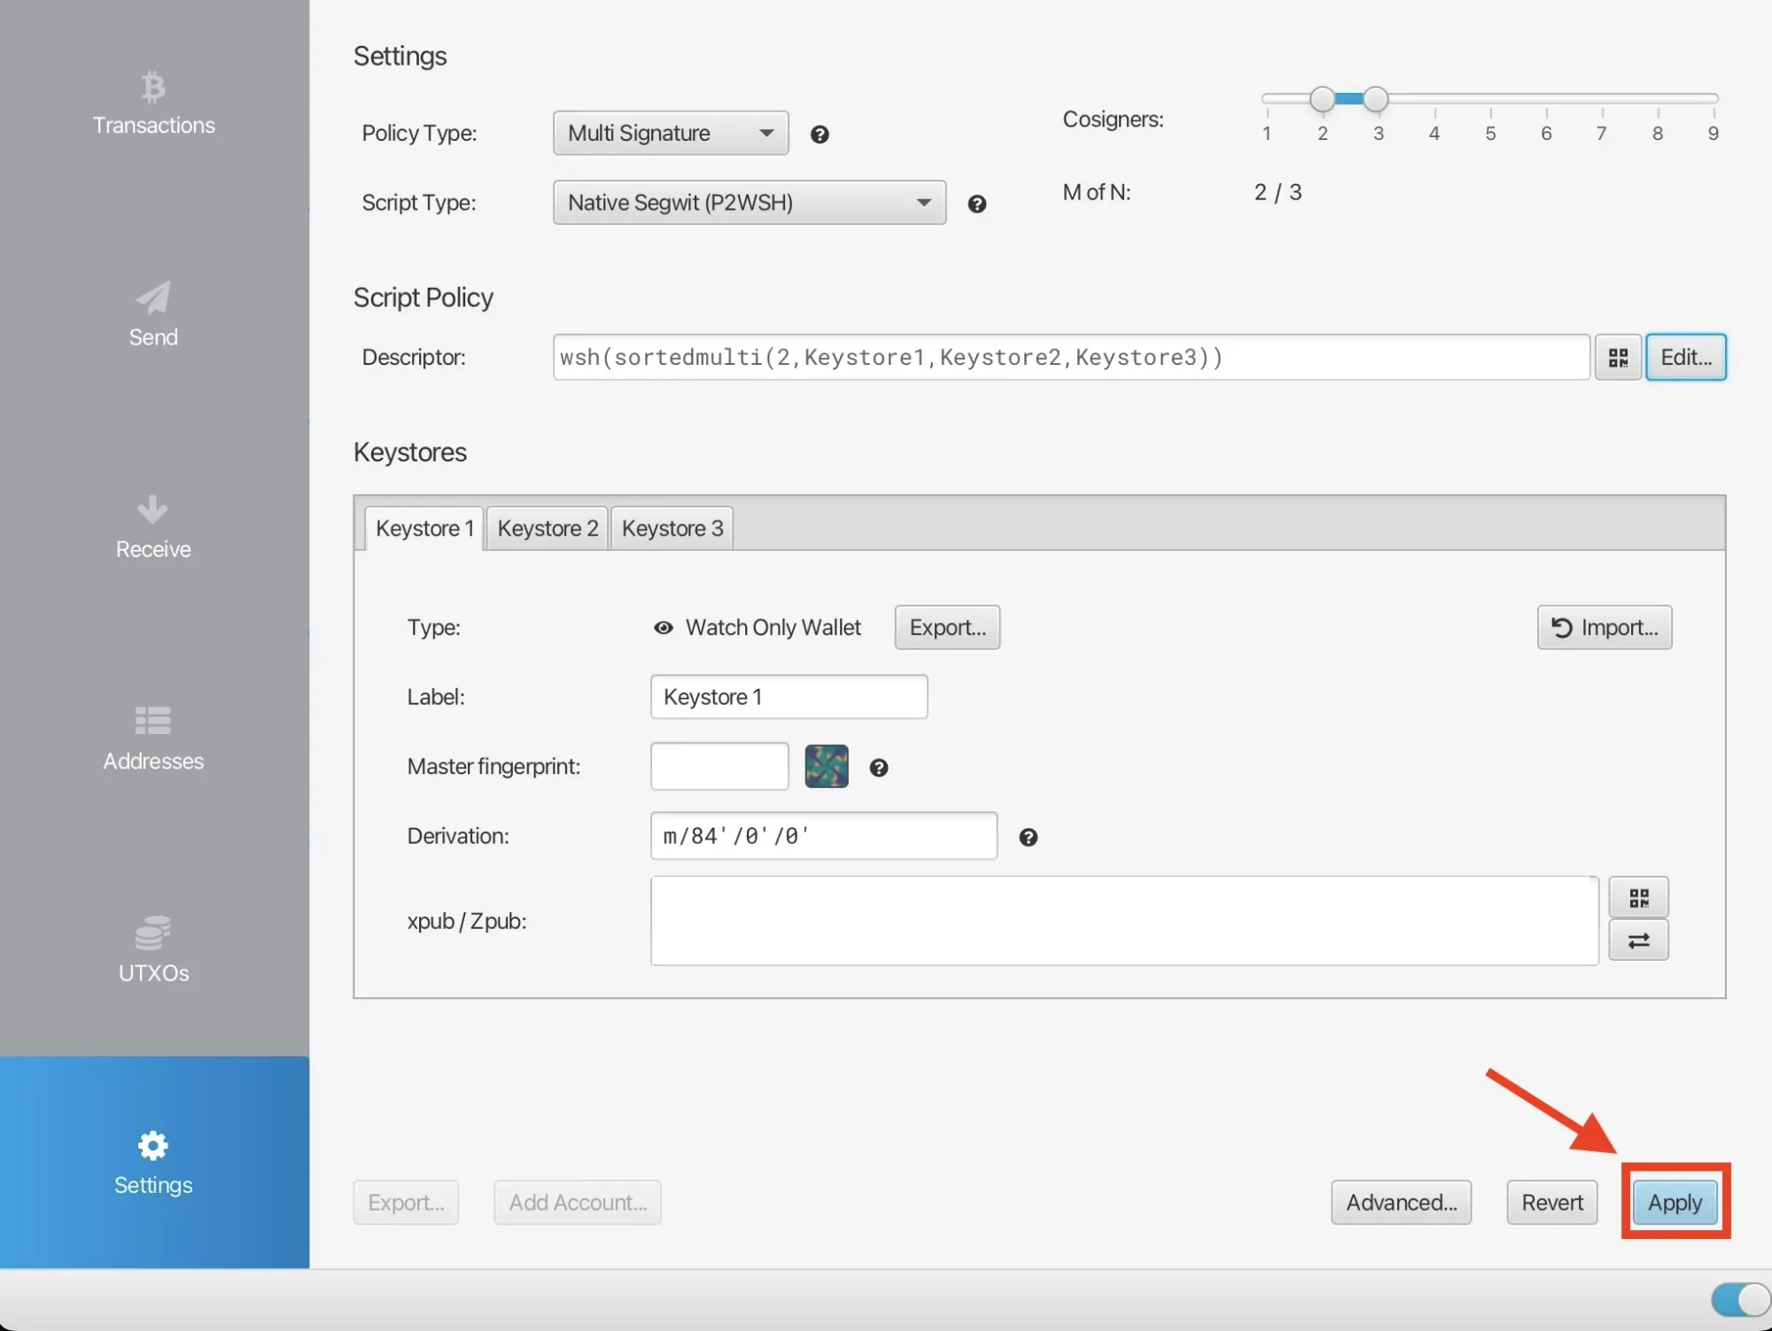Open the UTXOs sidebar section
The width and height of the screenshot is (1772, 1331).
coord(153,951)
